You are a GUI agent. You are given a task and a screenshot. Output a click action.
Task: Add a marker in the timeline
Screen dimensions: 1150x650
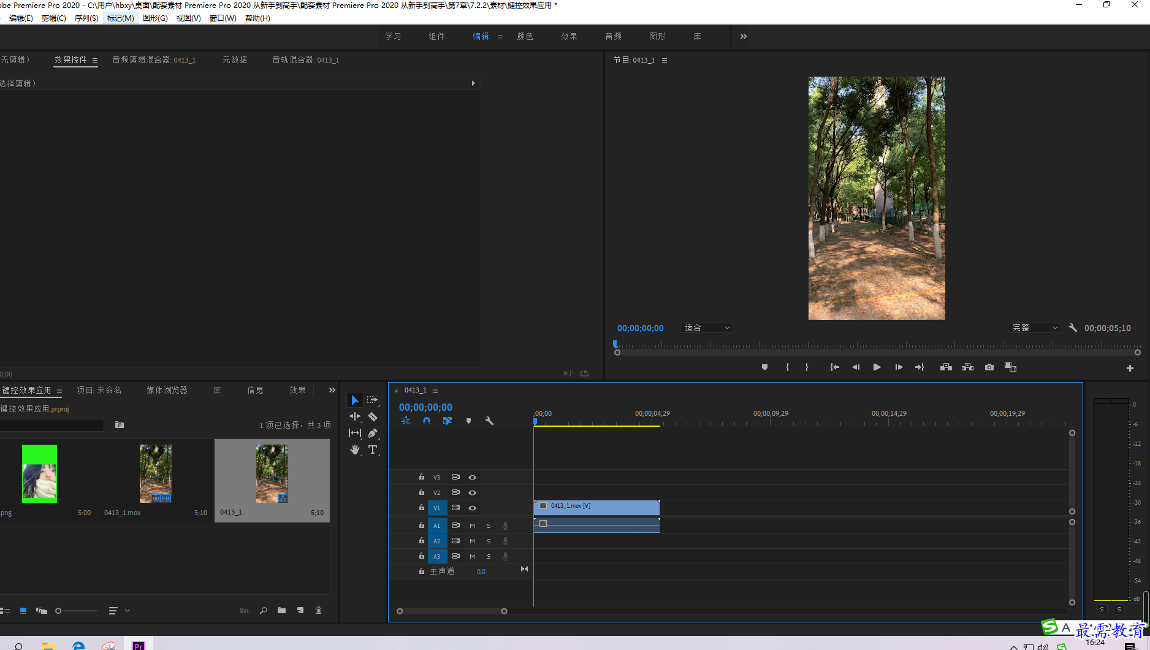point(468,421)
